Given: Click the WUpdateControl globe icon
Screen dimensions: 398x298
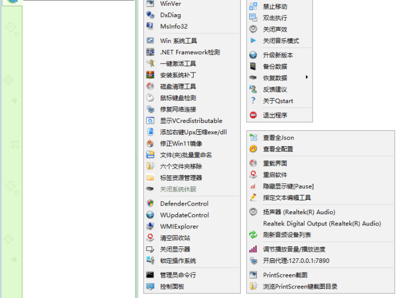Looking at the screenshot, I should click(x=150, y=215).
